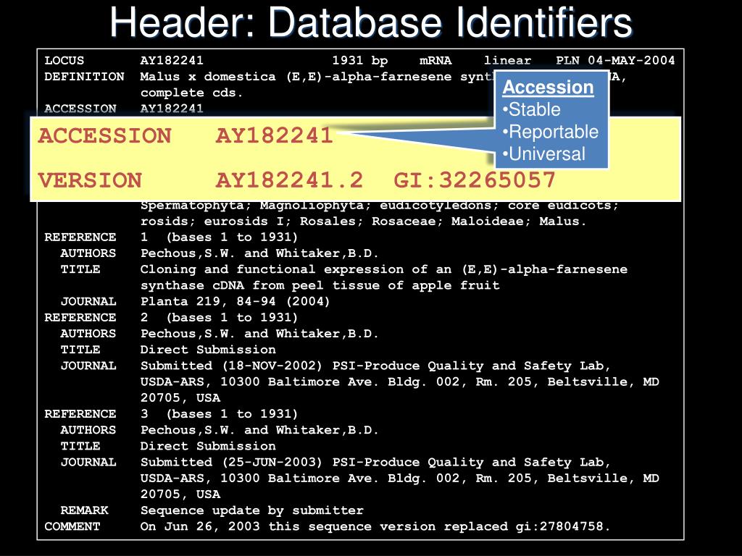Select the "Universal" bullet in callout
Screen dimensions: 742x556
pos(544,154)
